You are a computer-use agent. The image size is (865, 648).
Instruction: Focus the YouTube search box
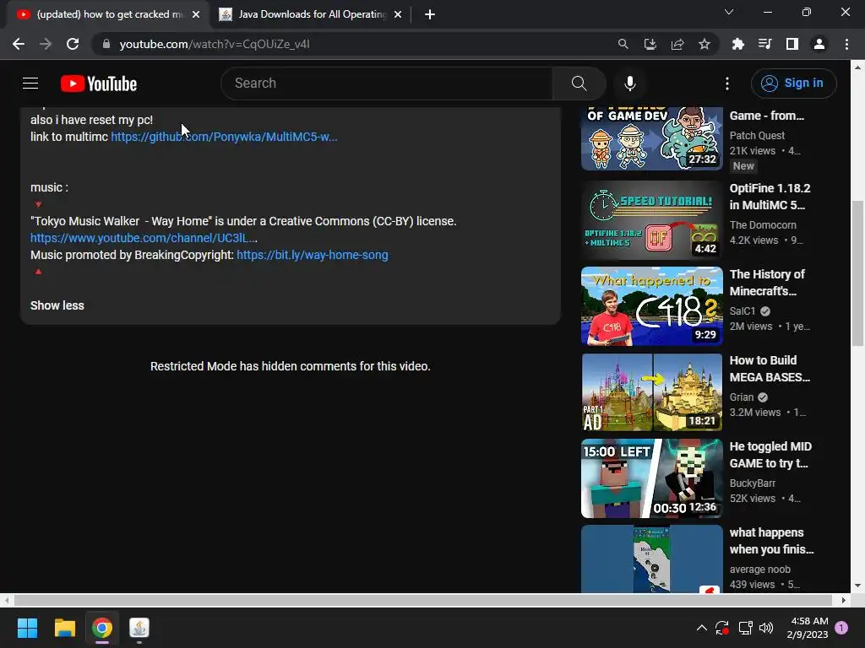tap(387, 84)
